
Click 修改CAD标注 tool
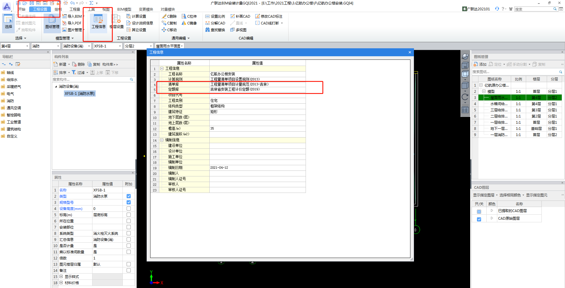[269, 16]
